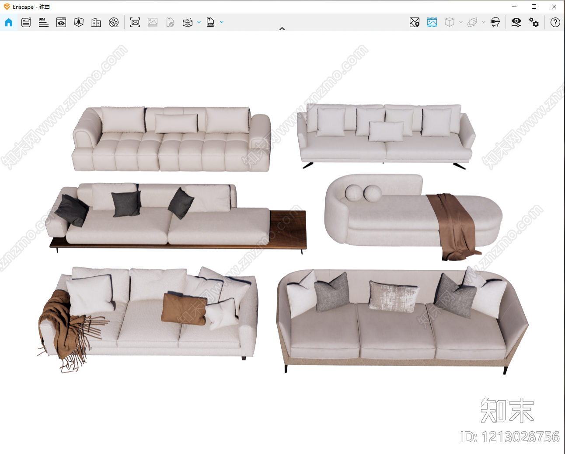Toggle the Safe Frame image icon
Image resolution: width=565 pixels, height=454 pixels.
432,22
